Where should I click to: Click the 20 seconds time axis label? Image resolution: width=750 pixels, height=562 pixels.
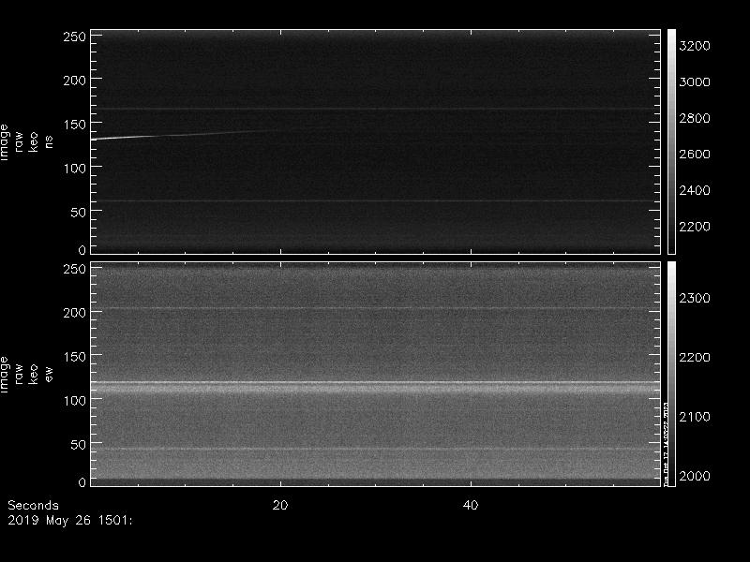click(280, 505)
